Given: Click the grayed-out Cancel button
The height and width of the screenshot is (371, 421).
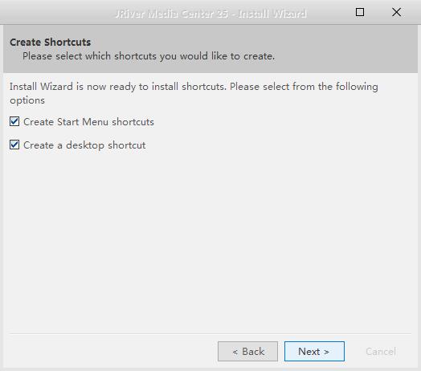Looking at the screenshot, I should 381,352.
